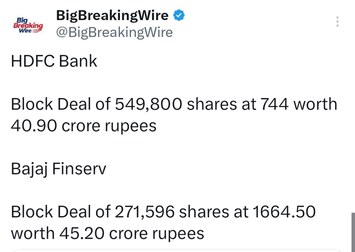The height and width of the screenshot is (252, 355).
Task: Click the top dot of the options menu
Action: point(337,17)
